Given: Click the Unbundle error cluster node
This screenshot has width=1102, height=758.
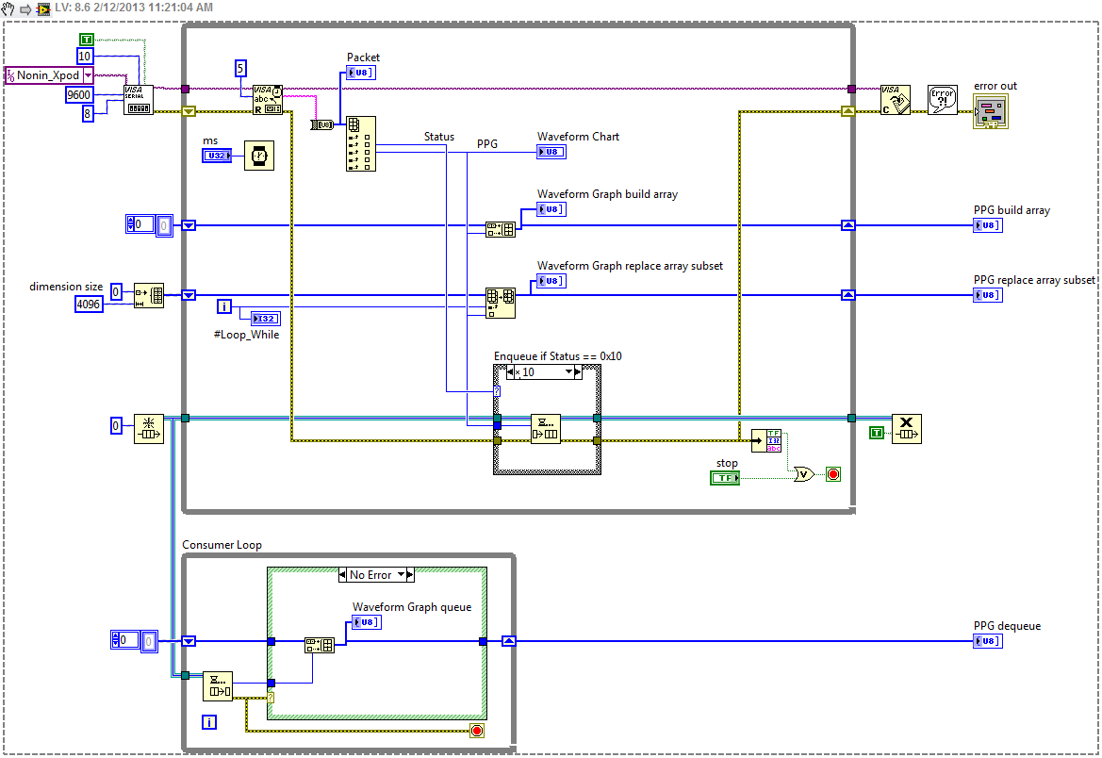Looking at the screenshot, I should 766,441.
